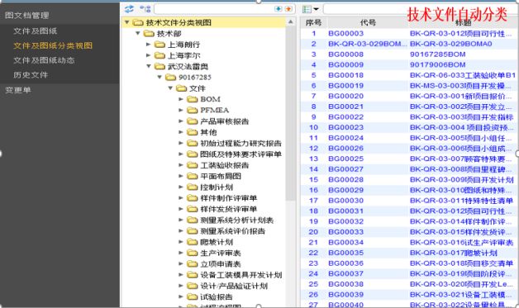Click the folder icon of 工装验收报告

(192, 165)
